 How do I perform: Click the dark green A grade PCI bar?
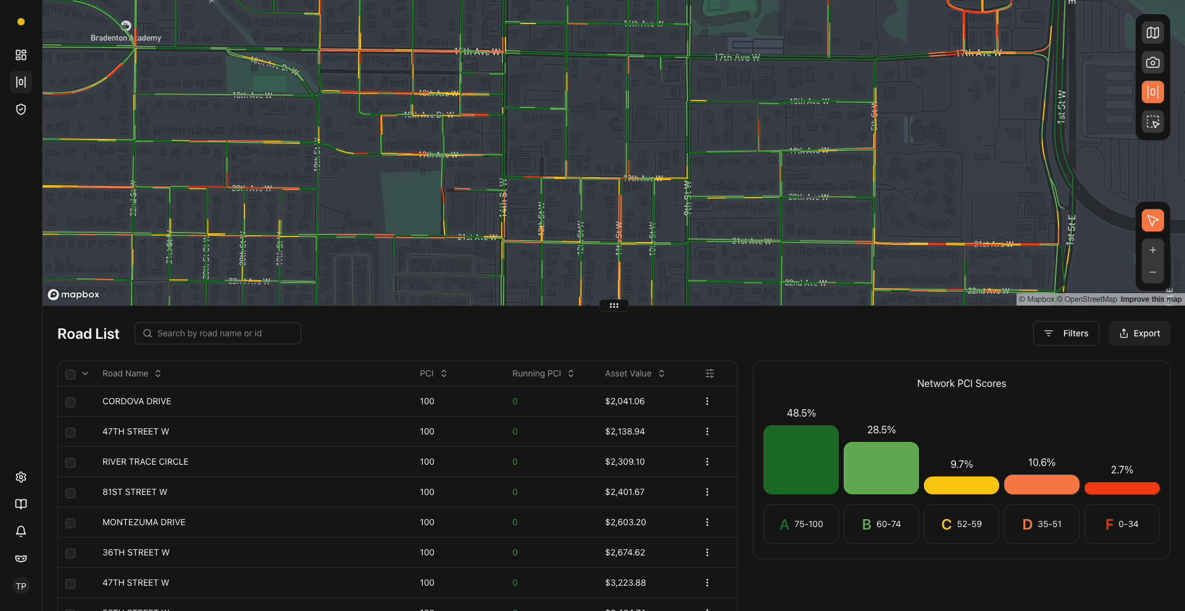coord(800,460)
